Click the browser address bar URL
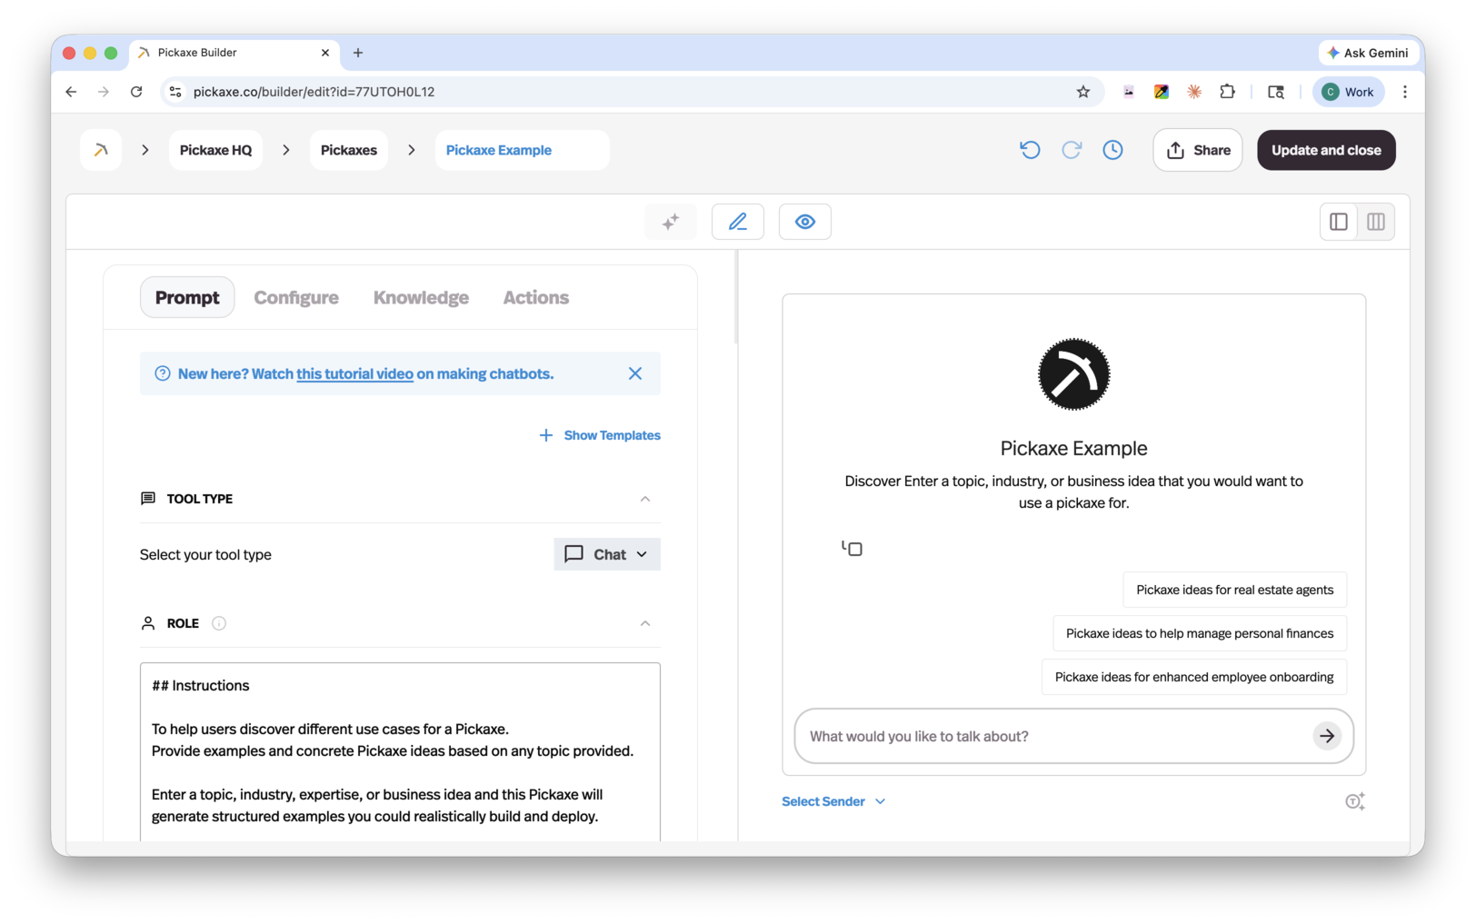This screenshot has width=1476, height=924. [x=314, y=92]
